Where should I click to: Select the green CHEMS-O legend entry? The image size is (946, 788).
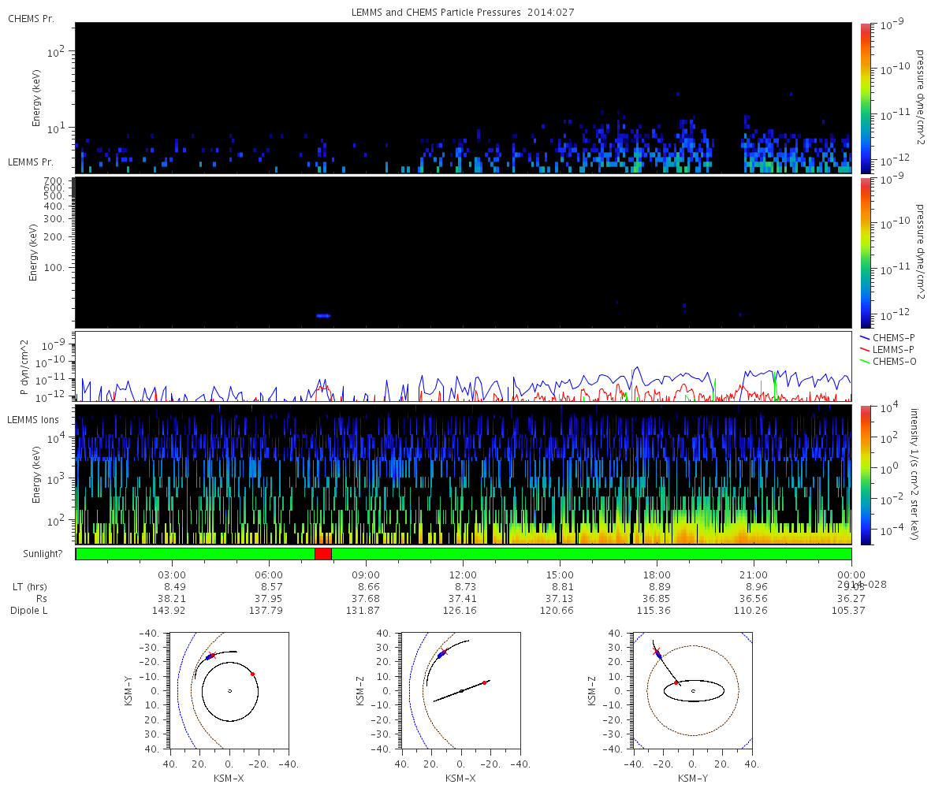tap(889, 361)
